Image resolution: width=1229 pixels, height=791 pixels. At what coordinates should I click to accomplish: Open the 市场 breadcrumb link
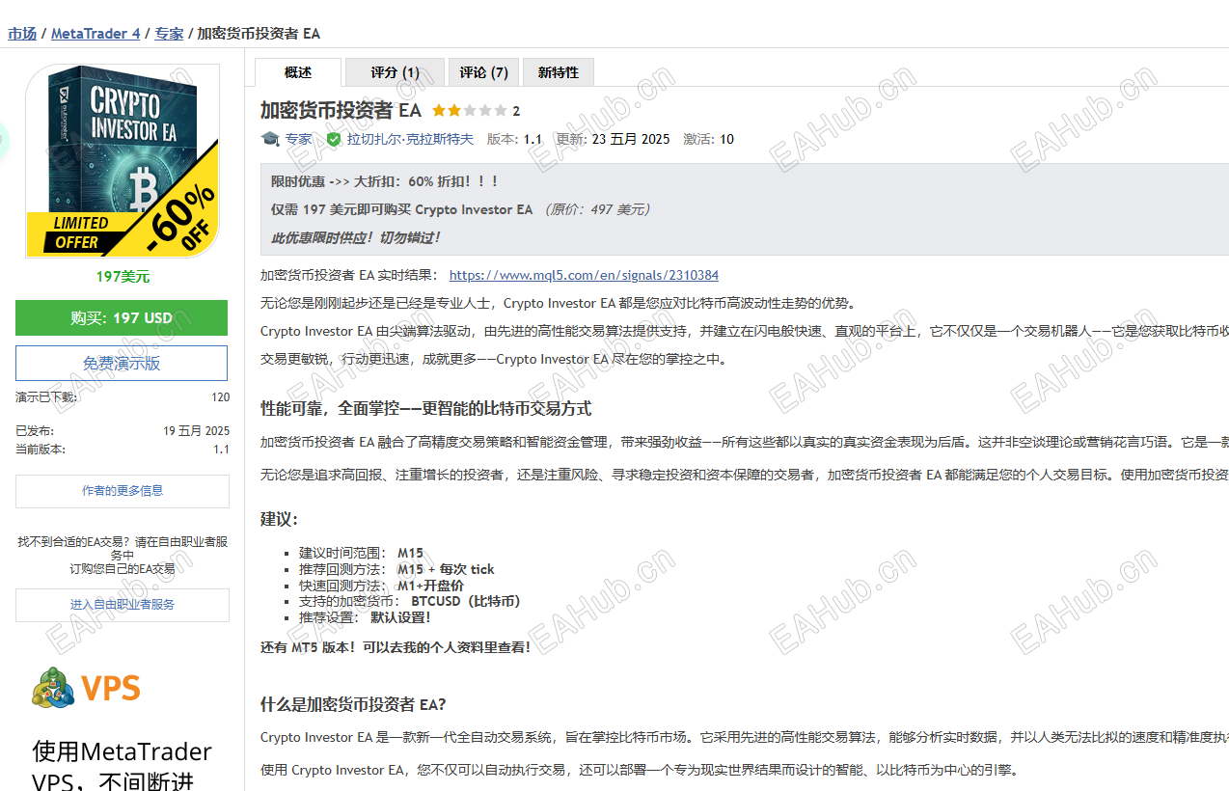tap(22, 33)
